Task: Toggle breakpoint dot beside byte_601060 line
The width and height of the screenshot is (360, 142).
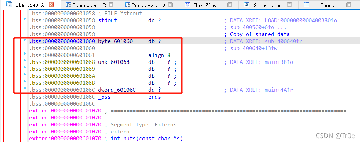Action: pos(25,40)
